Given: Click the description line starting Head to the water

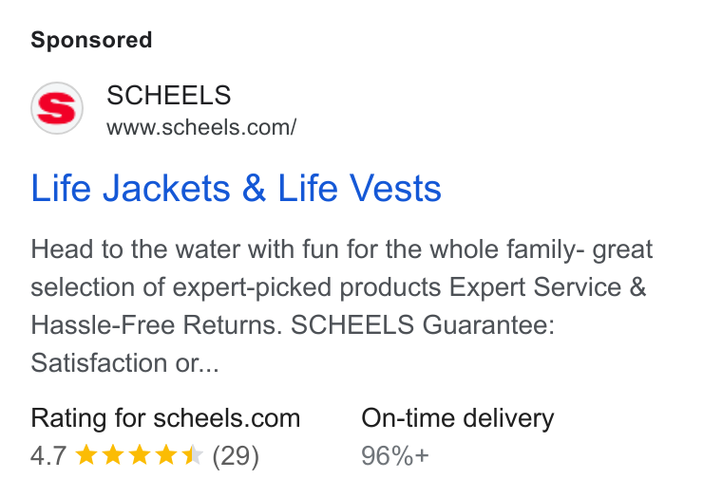Looking at the screenshot, I should (342, 249).
